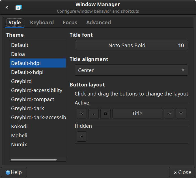Image resolution: width=196 pixels, height=178 pixels.
Task: Click the window menu triangle icon in Active layout
Action: (181, 114)
